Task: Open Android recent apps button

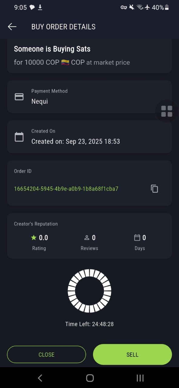Action: (x=140, y=378)
